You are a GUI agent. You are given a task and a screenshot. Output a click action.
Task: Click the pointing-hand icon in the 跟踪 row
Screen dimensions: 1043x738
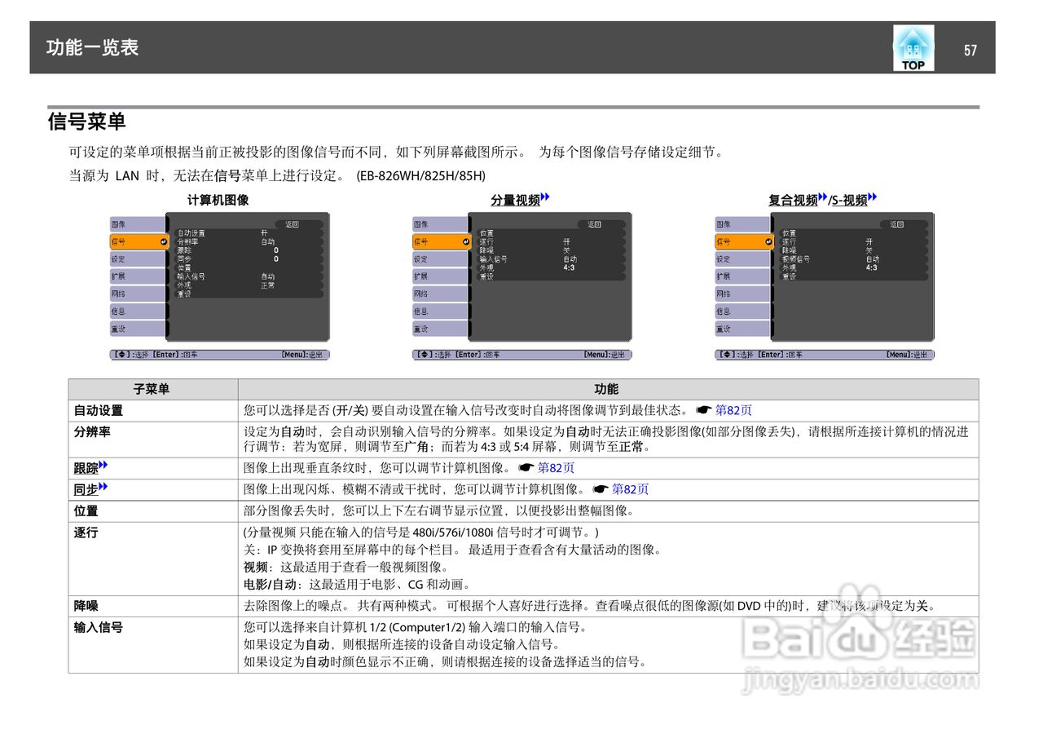coord(526,468)
